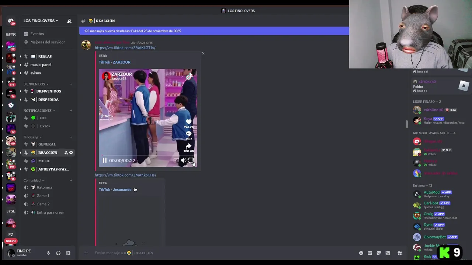Pause the TikTok video
The height and width of the screenshot is (265, 472).
click(x=105, y=160)
